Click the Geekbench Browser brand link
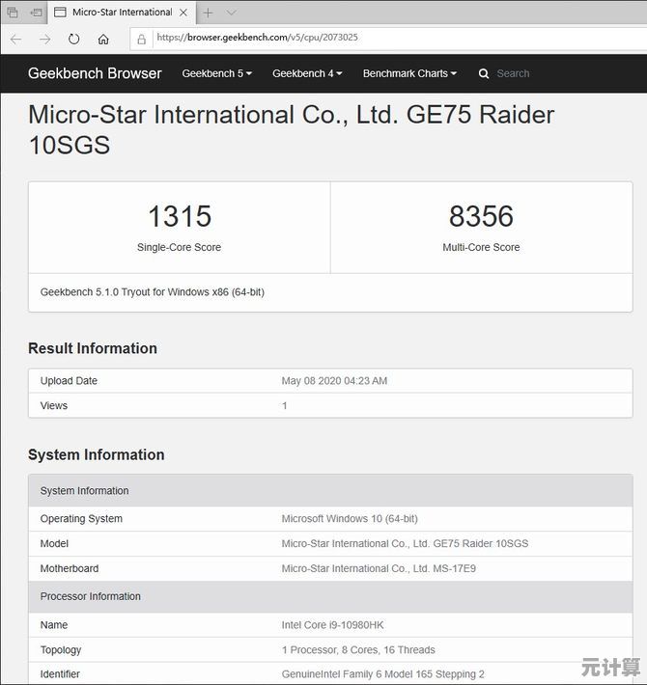Screen dimensions: 647x685 tap(95, 73)
